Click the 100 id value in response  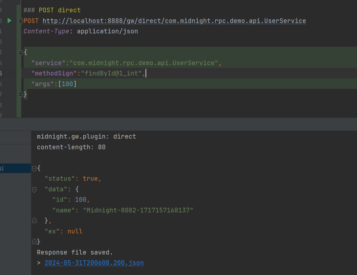81,200
